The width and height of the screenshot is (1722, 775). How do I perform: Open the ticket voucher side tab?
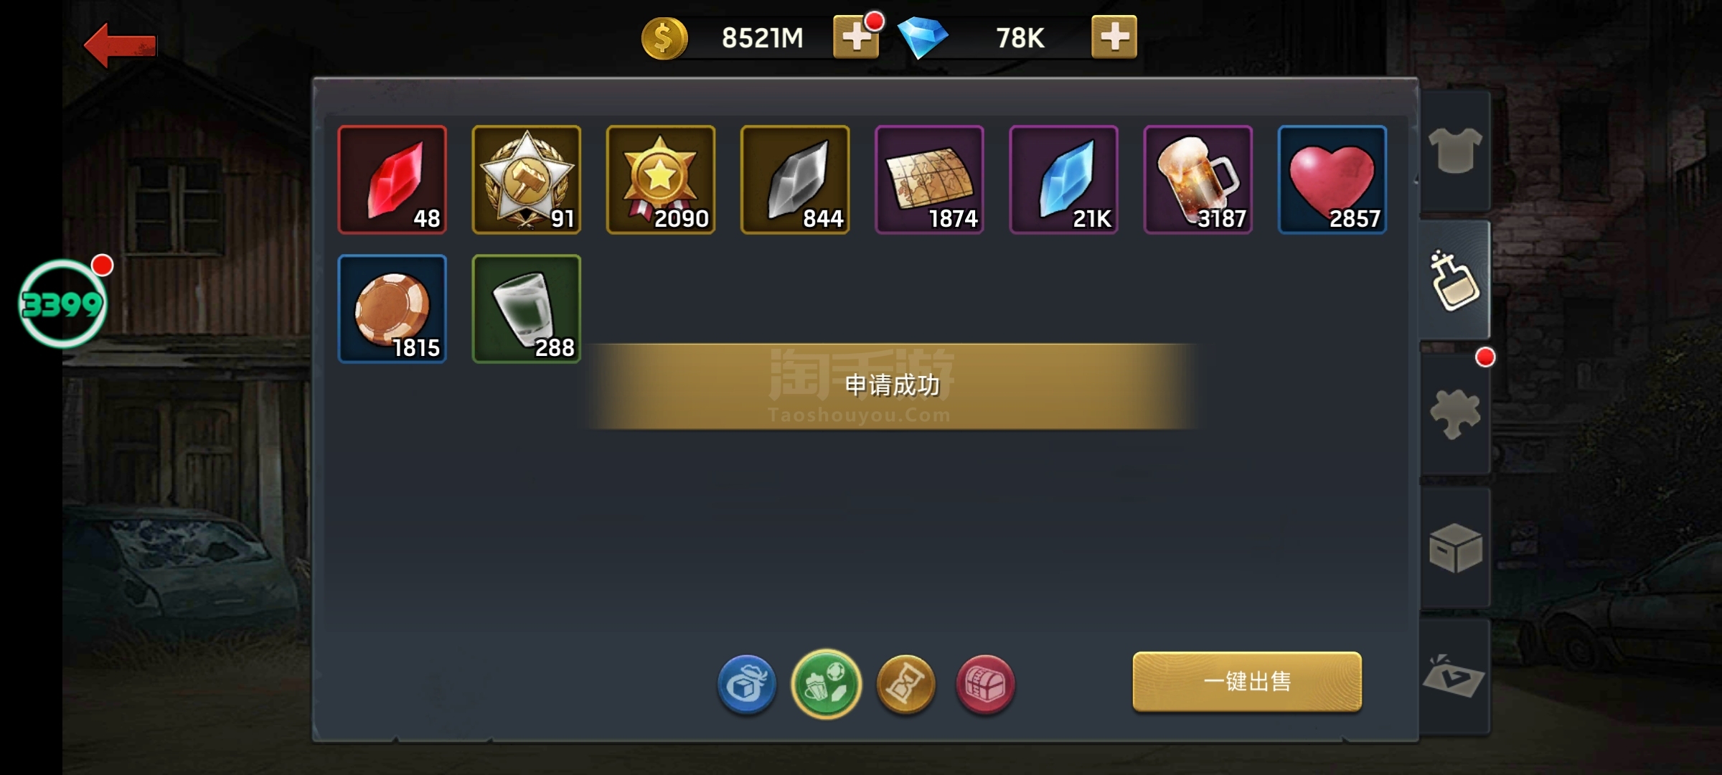(x=1455, y=677)
